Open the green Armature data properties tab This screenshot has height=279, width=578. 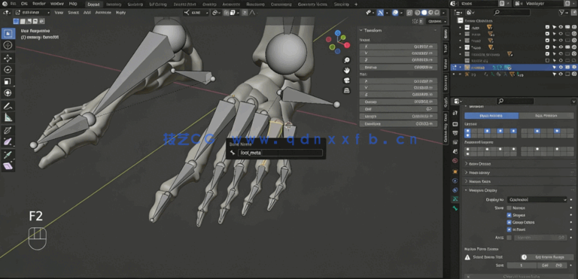coord(455,199)
